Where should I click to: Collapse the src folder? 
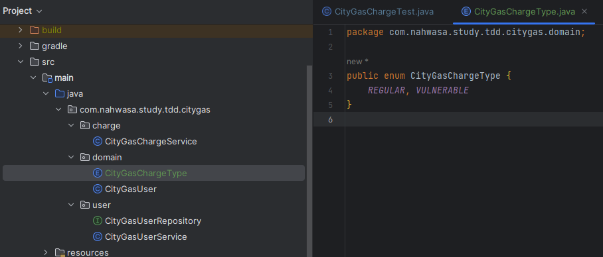click(21, 62)
